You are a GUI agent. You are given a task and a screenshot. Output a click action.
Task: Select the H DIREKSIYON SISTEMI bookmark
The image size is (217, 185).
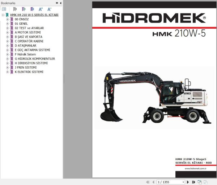click(x=31, y=63)
